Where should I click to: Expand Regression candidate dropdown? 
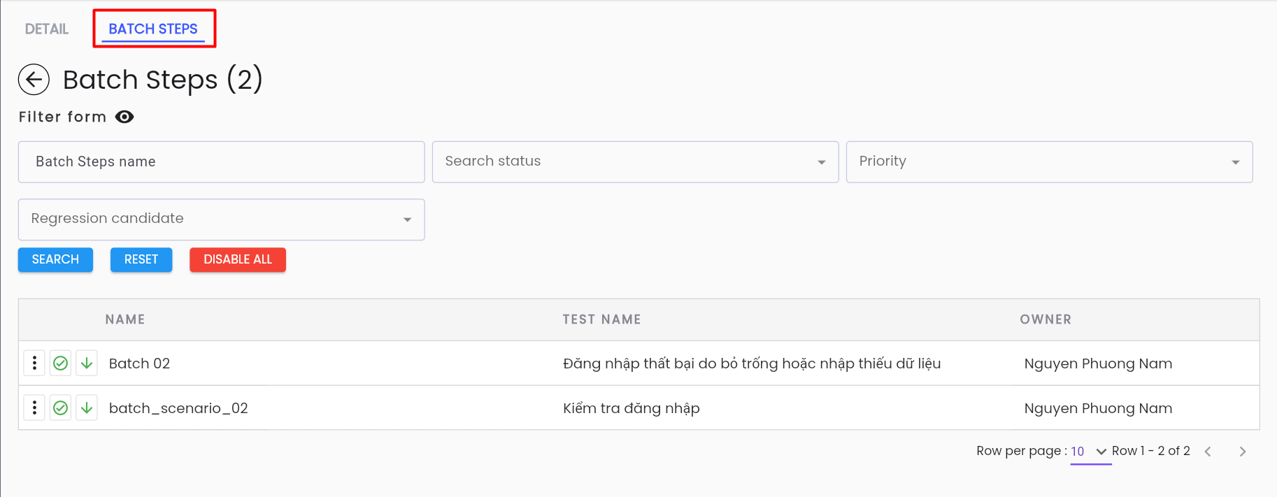click(x=221, y=219)
